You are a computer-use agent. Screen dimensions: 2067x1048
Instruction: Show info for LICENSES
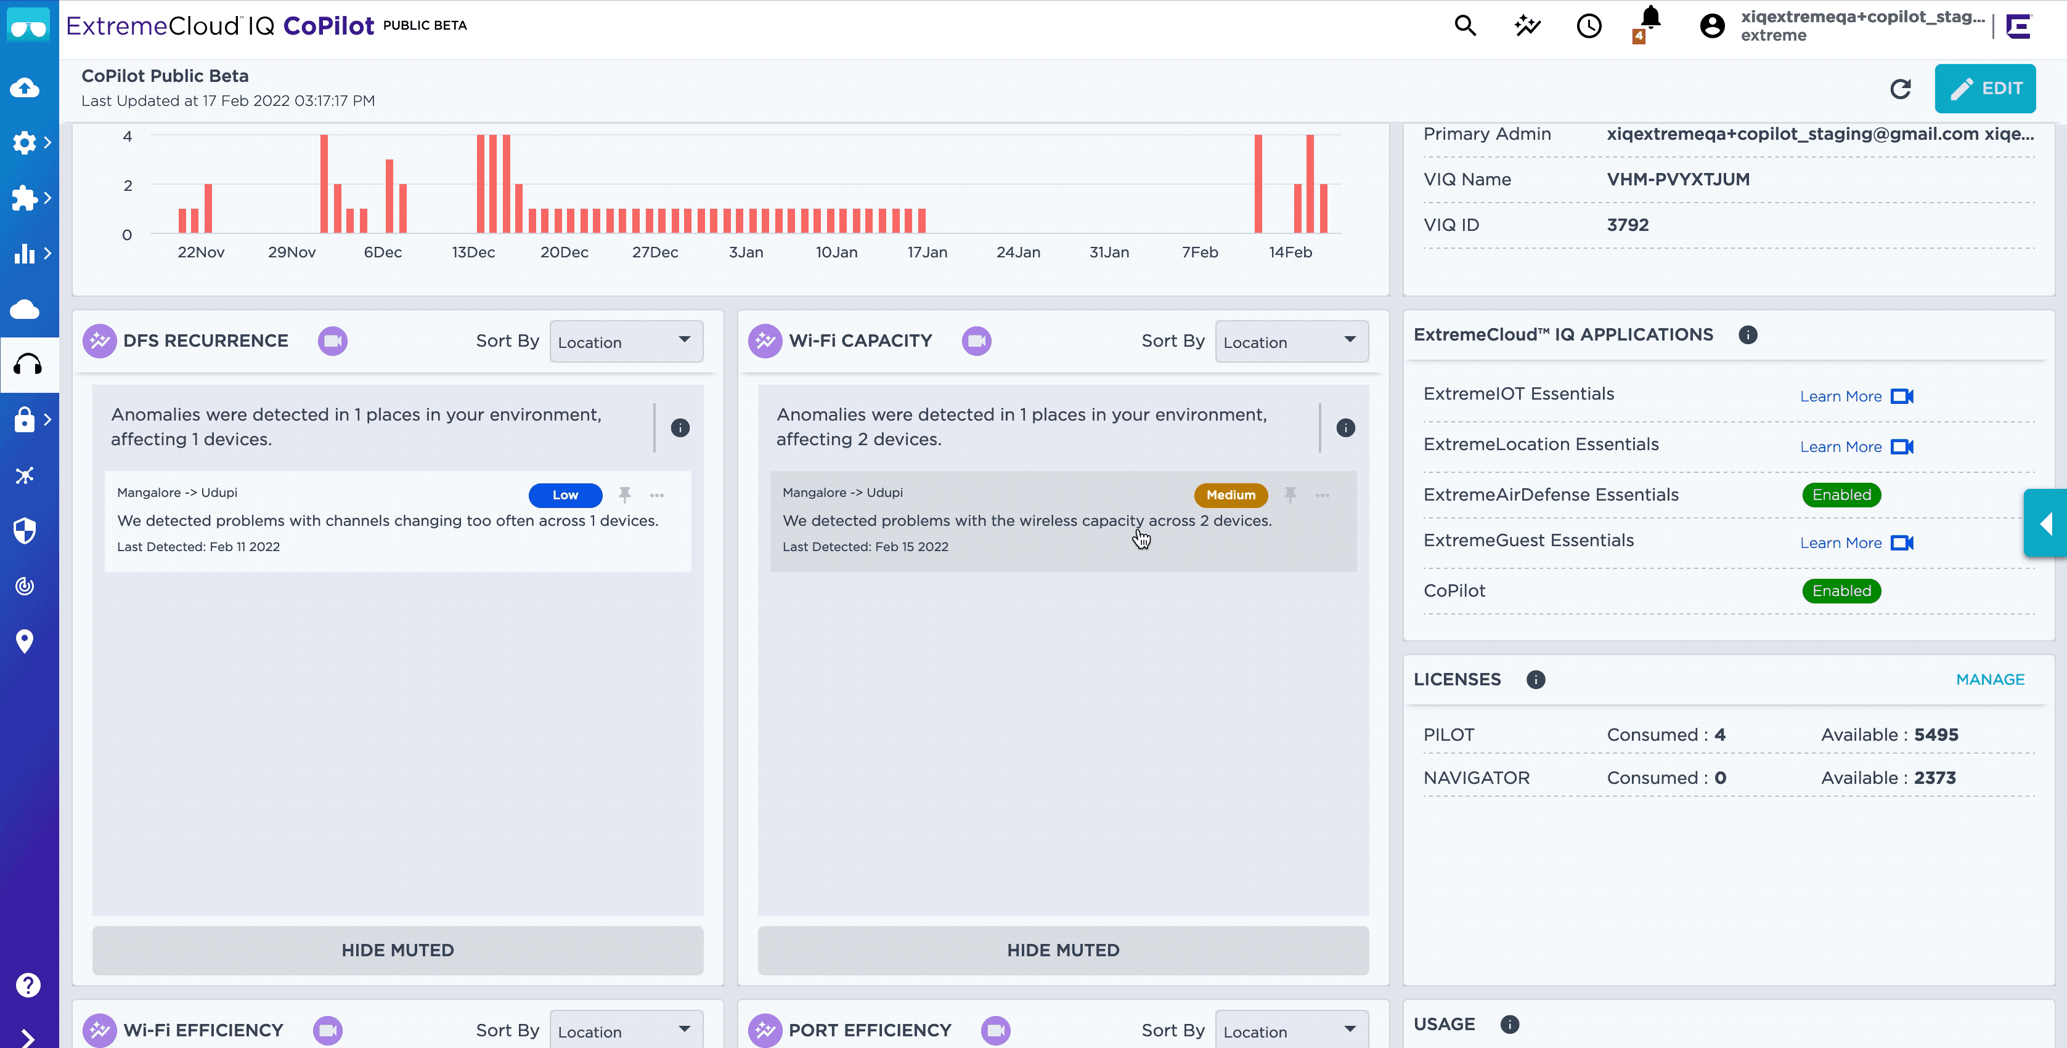tap(1536, 680)
